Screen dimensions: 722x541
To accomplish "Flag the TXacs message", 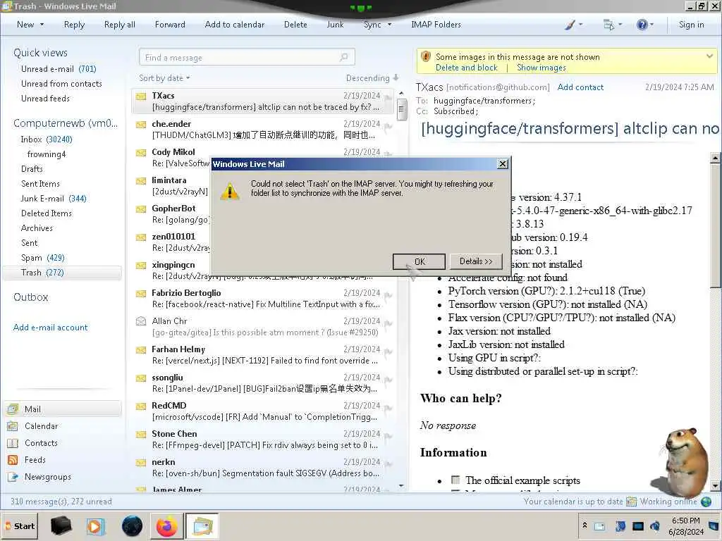I will pyautogui.click(x=387, y=98).
